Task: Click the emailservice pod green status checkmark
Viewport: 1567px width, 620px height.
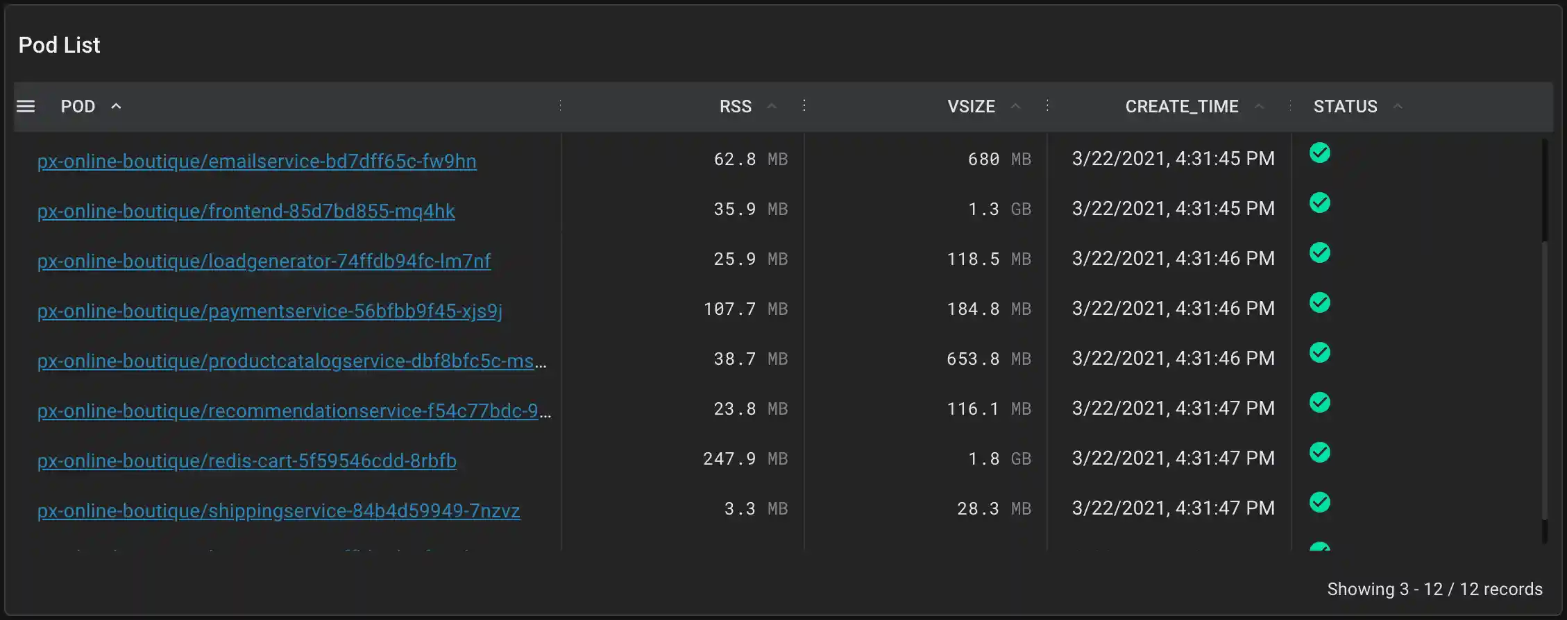Action: [x=1319, y=153]
